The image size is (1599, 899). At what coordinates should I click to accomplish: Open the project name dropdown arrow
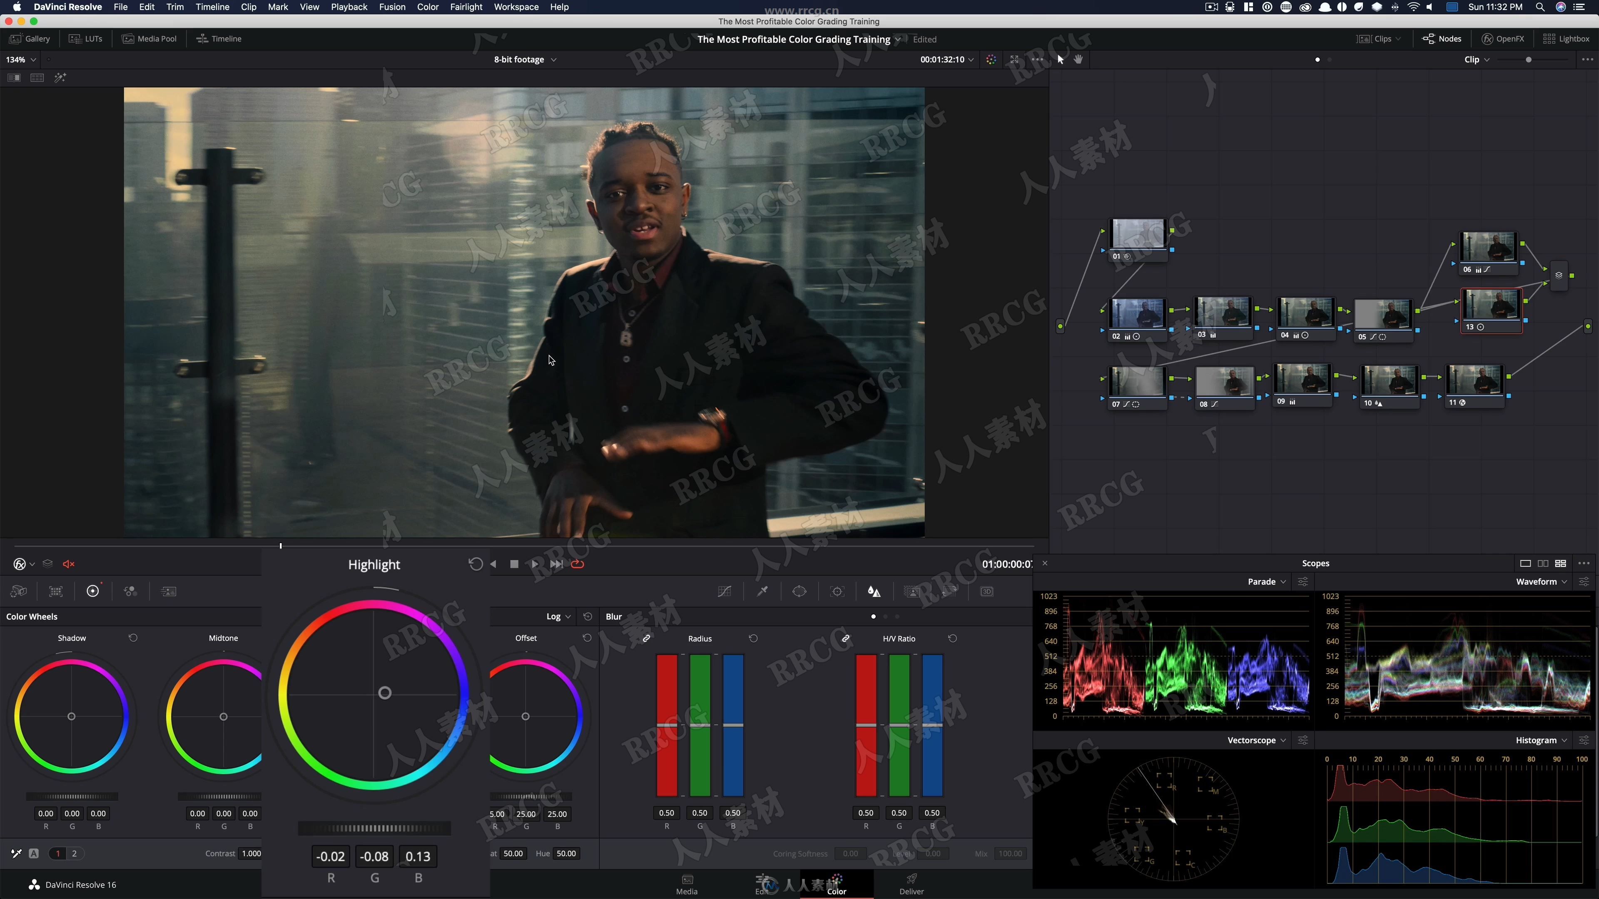click(898, 39)
